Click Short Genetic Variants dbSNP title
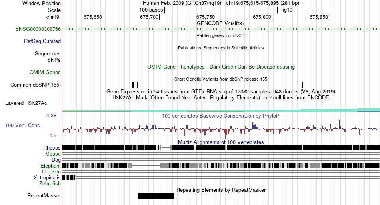The width and height of the screenshot is (380, 205). point(221,79)
